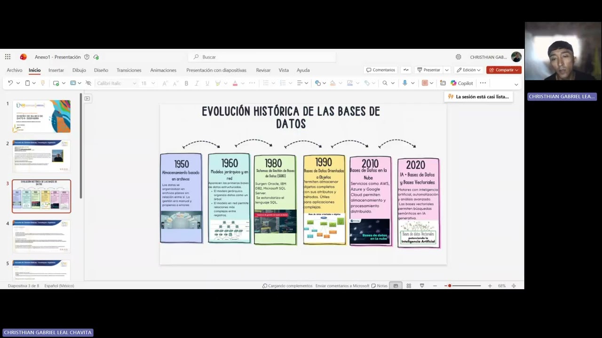Expand the ribbon display options chevron
Viewport: 602px width, 338px height.
click(516, 84)
